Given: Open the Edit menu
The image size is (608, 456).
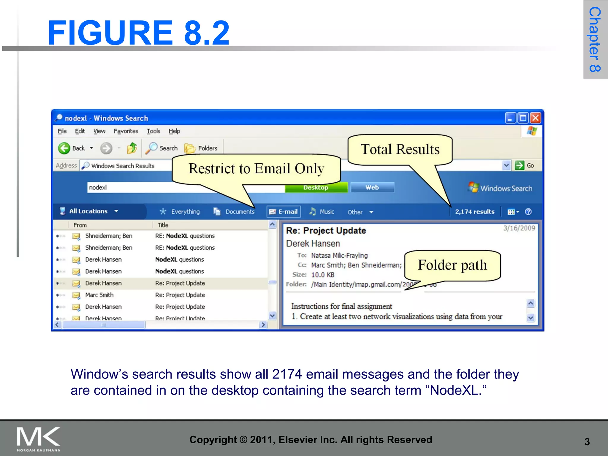Looking at the screenshot, I should (80, 131).
